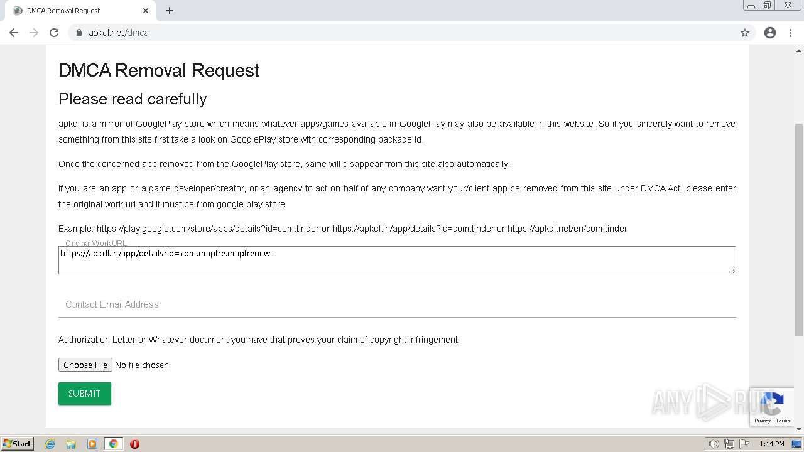This screenshot has height=452, width=804.
Task: Open the media player taskbar icon
Action: click(92, 444)
